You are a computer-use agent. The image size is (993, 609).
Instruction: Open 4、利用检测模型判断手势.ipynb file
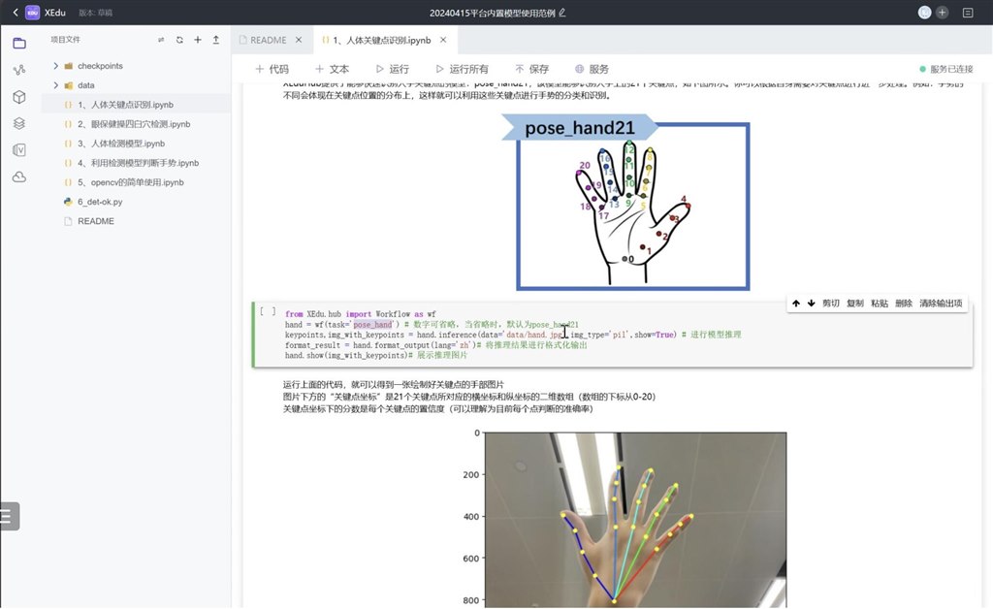point(136,163)
